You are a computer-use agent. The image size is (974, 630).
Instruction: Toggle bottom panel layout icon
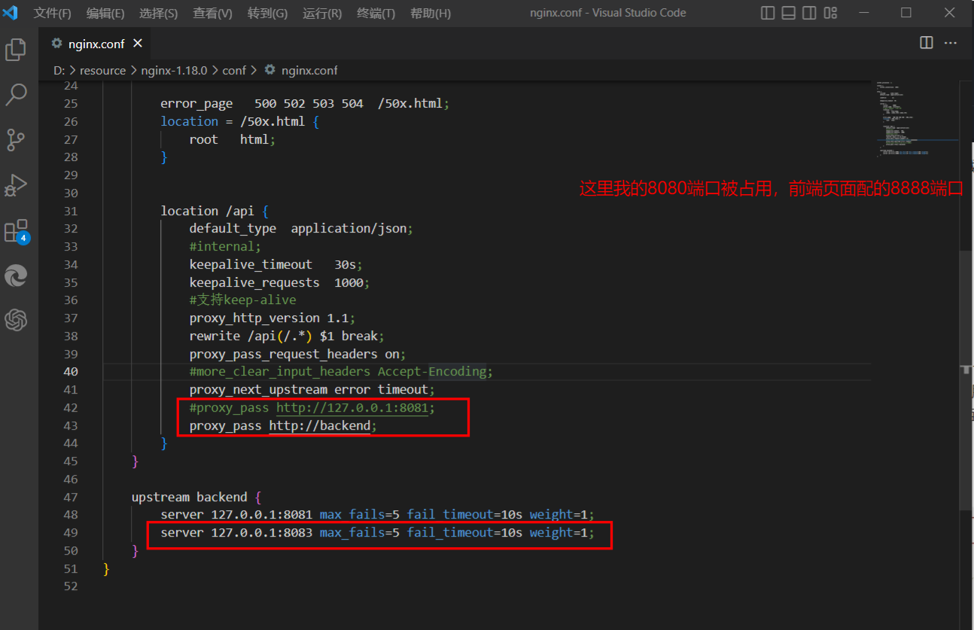point(788,13)
